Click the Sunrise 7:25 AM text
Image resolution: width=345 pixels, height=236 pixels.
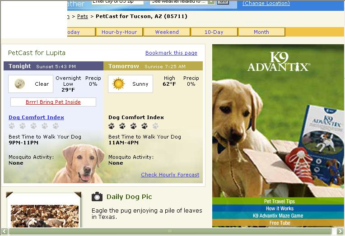coord(165,66)
